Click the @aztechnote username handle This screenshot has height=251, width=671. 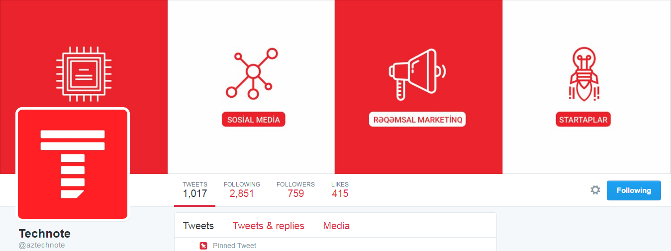(42, 245)
